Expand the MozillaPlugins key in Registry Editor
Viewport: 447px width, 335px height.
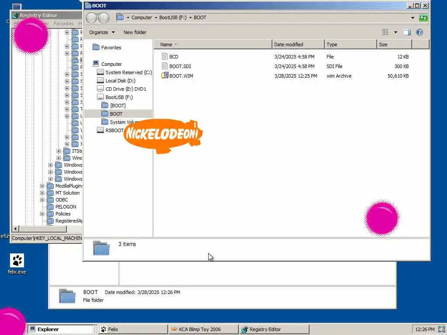pos(42,186)
